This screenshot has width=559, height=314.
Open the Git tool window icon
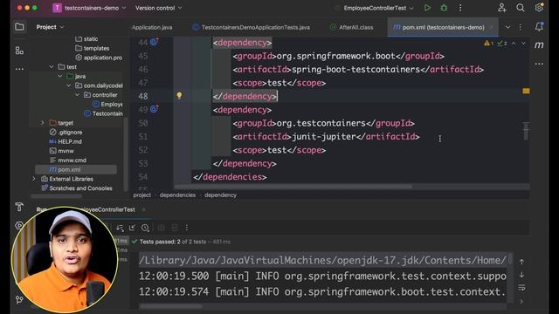point(19,300)
